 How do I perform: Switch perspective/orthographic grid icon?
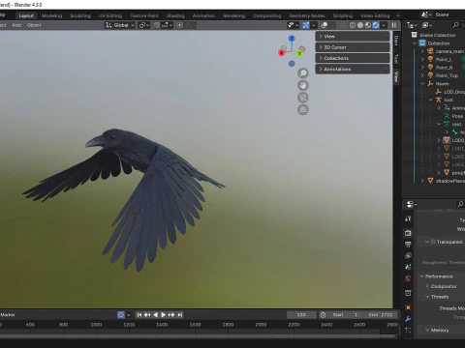click(302, 110)
